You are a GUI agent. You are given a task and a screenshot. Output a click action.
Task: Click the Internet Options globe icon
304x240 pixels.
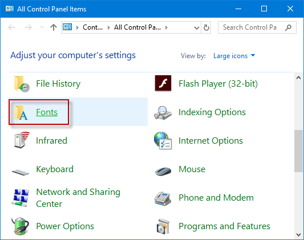point(163,141)
